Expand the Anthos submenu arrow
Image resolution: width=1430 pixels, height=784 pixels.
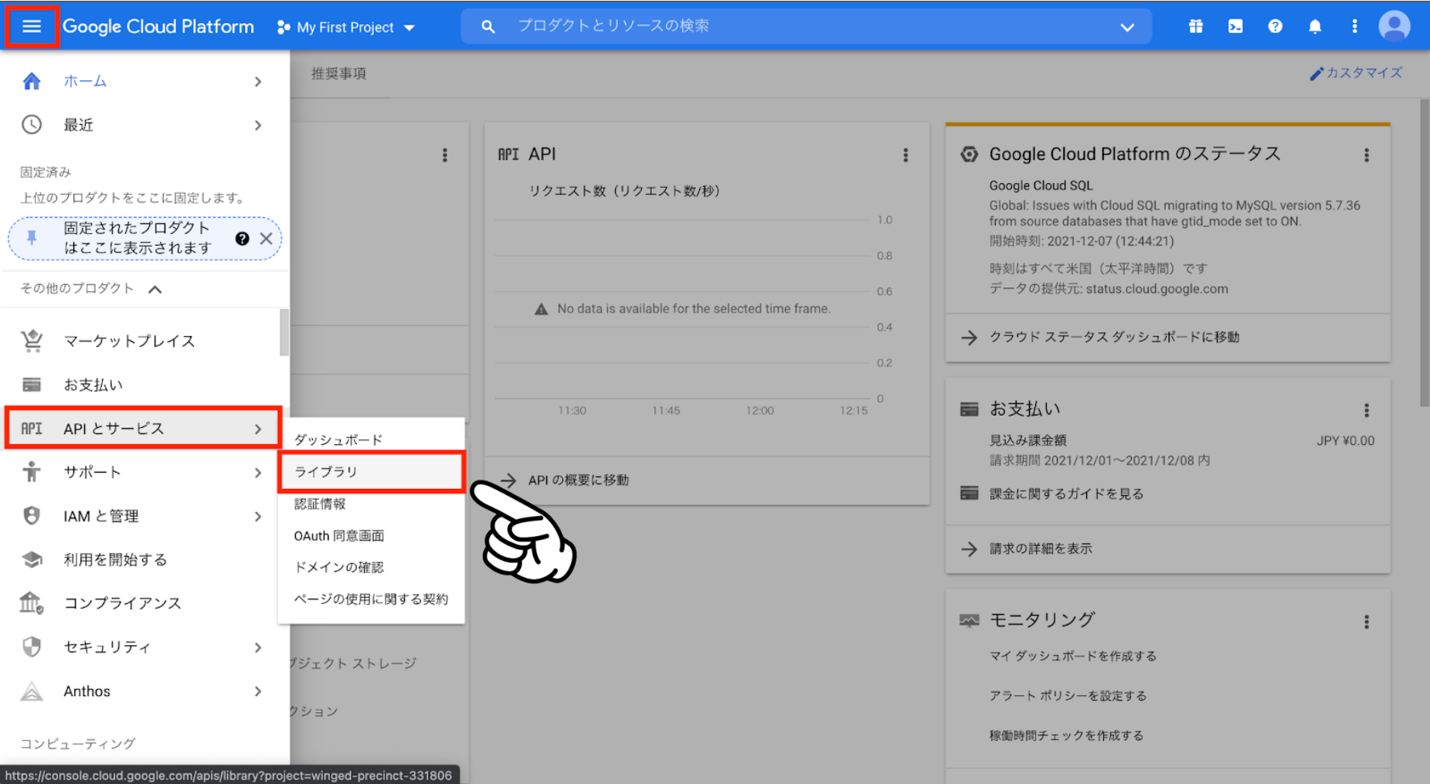click(x=258, y=691)
